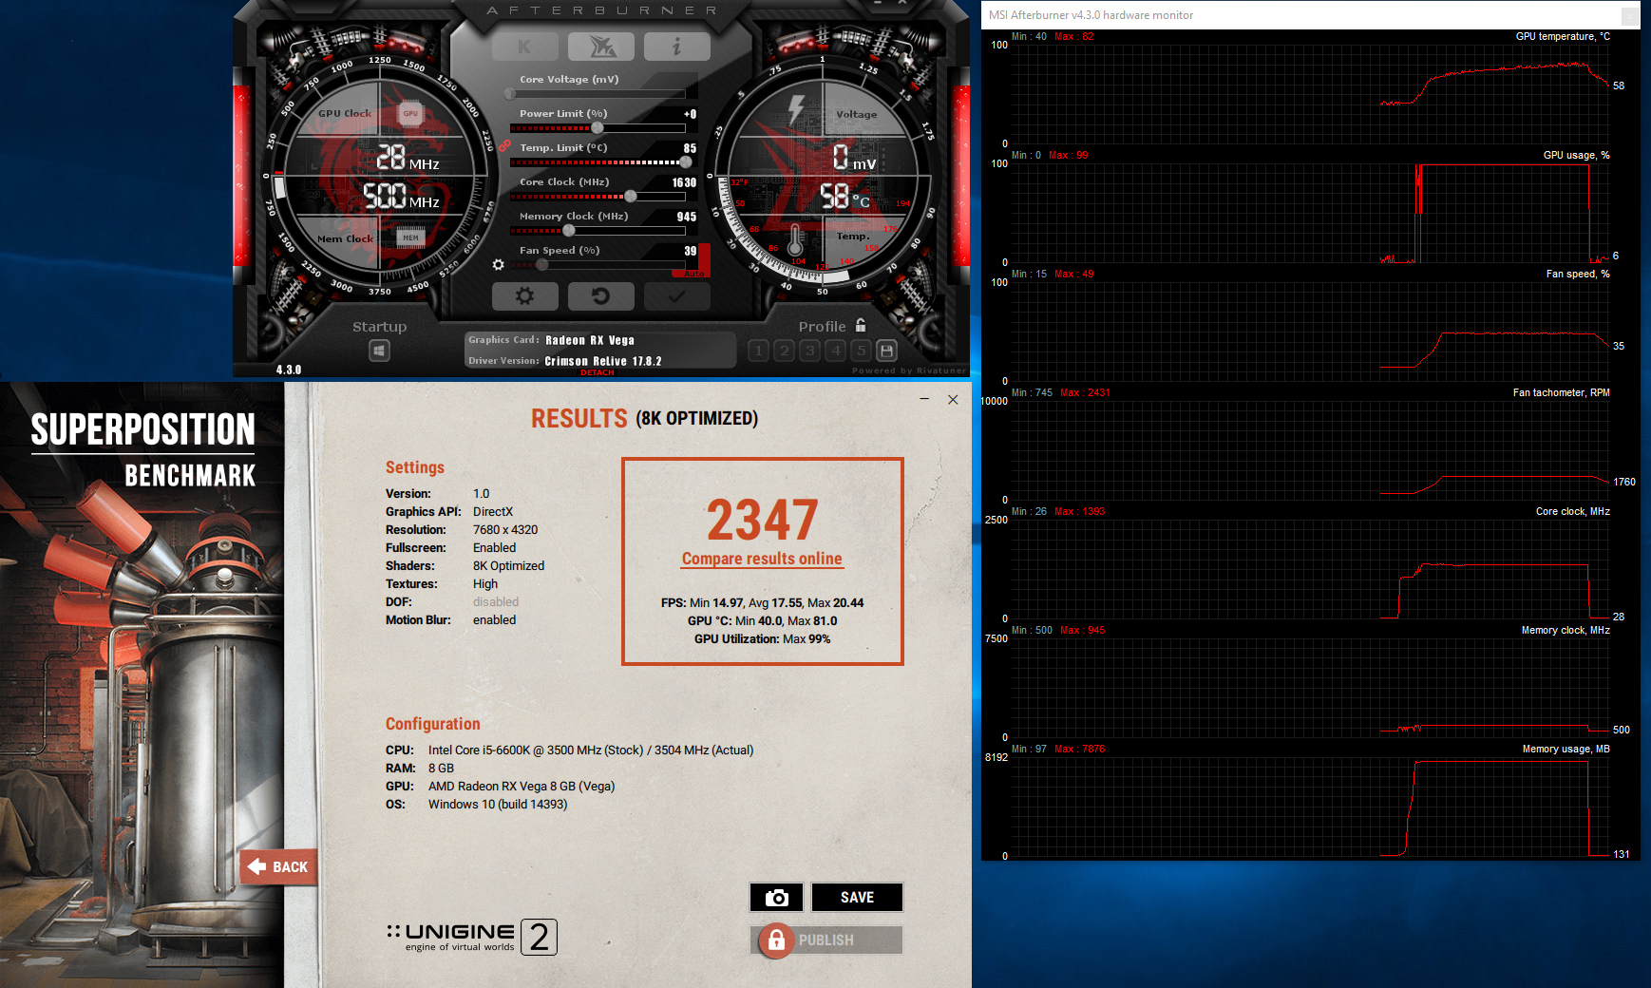Click the MEM chip icon in the clock gauge
Viewport: 1651px width, 988px height.
[x=410, y=237]
